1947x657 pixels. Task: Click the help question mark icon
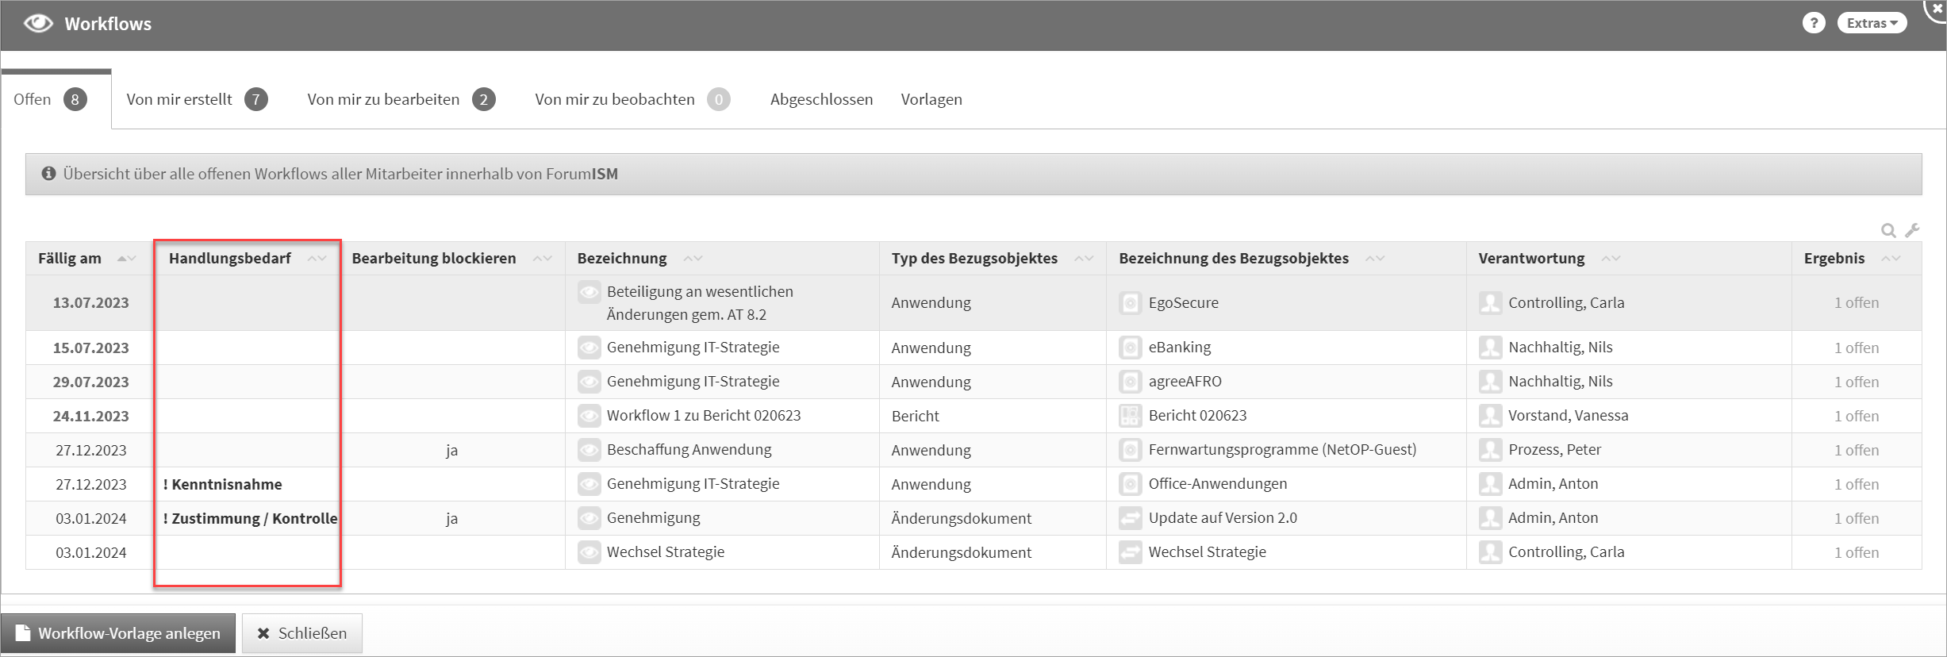(1814, 23)
